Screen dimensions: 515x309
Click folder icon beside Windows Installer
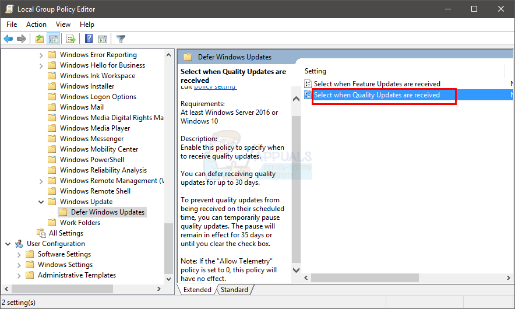[52, 86]
